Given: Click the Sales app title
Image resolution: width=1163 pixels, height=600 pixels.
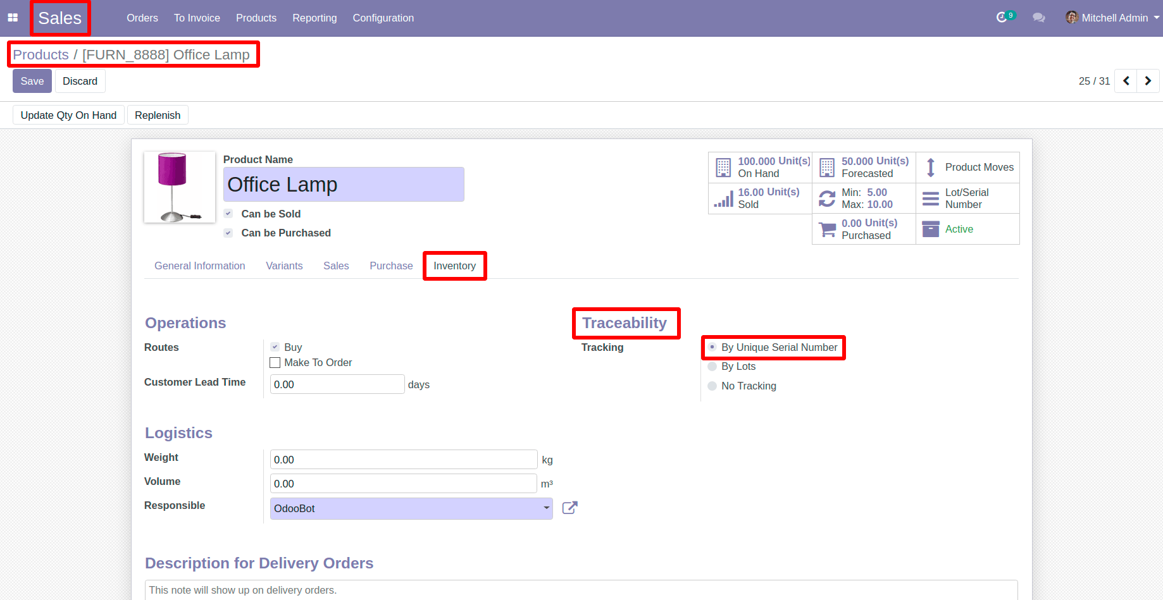Looking at the screenshot, I should point(59,18).
